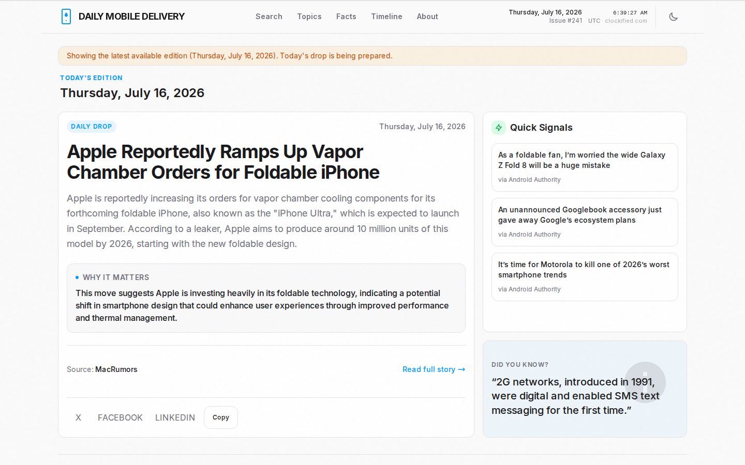The image size is (745, 465).
Task: Click the DAILY DROP badge
Action: click(92, 127)
